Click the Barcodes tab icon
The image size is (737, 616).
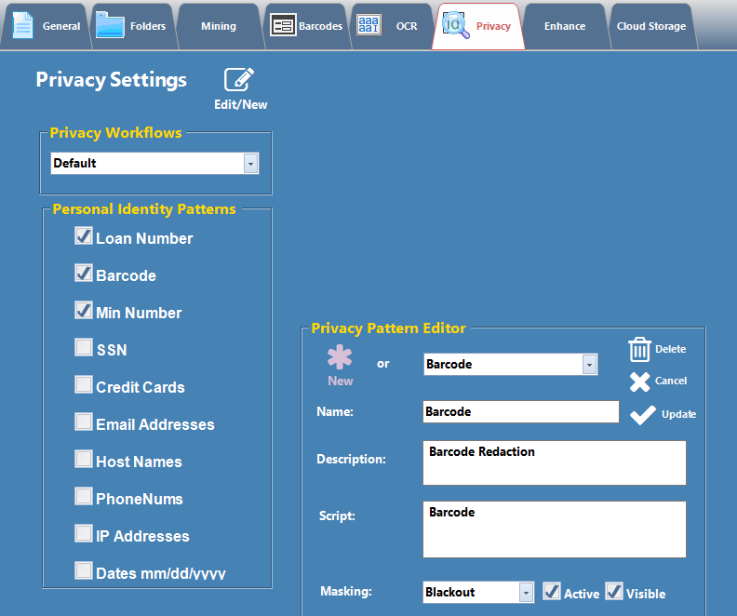283,25
